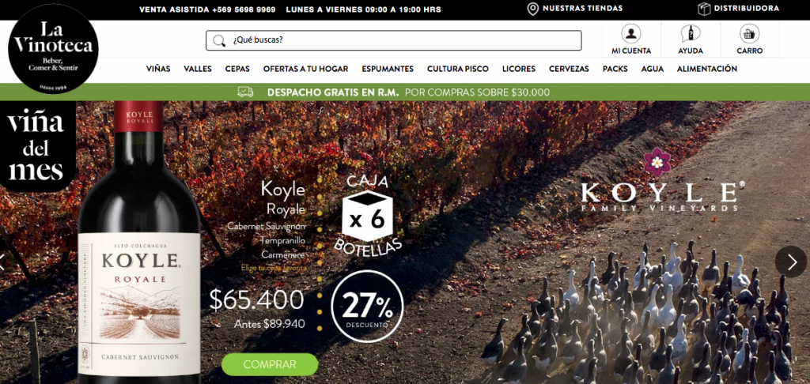Image resolution: width=810 pixels, height=384 pixels.
Task: Open the Carro shopping basket icon
Action: [x=749, y=33]
